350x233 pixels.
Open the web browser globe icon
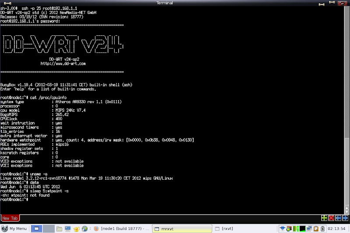(84, 229)
